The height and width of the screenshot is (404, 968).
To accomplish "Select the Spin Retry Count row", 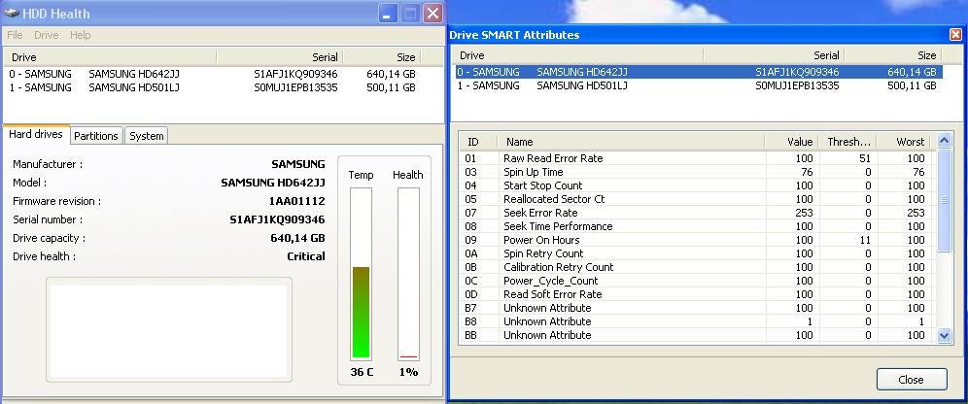I will (698, 253).
